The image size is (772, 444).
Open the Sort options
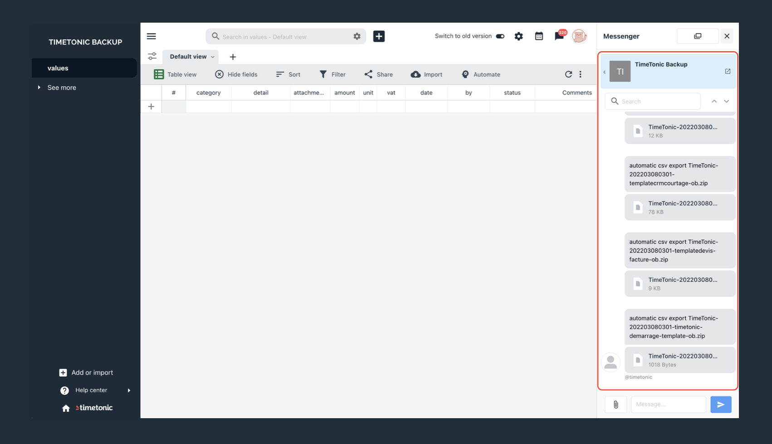288,74
